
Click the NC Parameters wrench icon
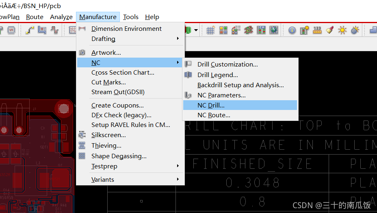[188, 95]
